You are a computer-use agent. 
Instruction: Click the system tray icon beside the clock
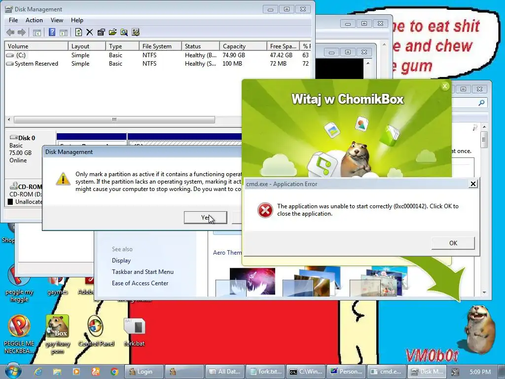(455, 372)
